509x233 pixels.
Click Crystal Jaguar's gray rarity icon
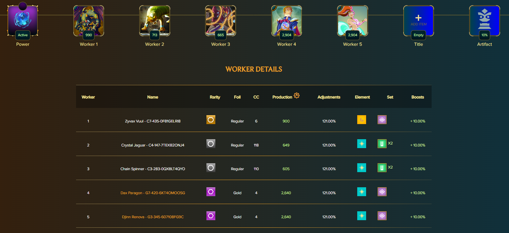(x=211, y=143)
